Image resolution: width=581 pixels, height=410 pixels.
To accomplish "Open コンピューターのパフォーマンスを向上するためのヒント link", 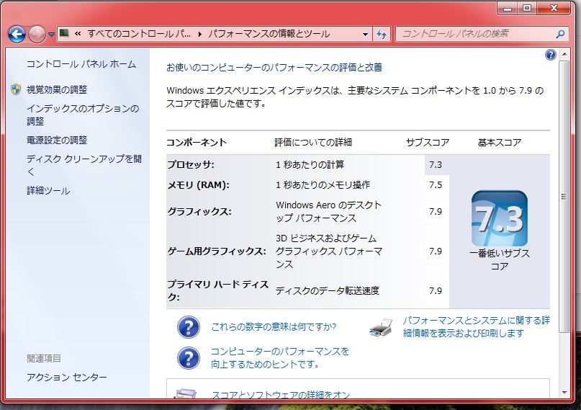I will tap(280, 357).
